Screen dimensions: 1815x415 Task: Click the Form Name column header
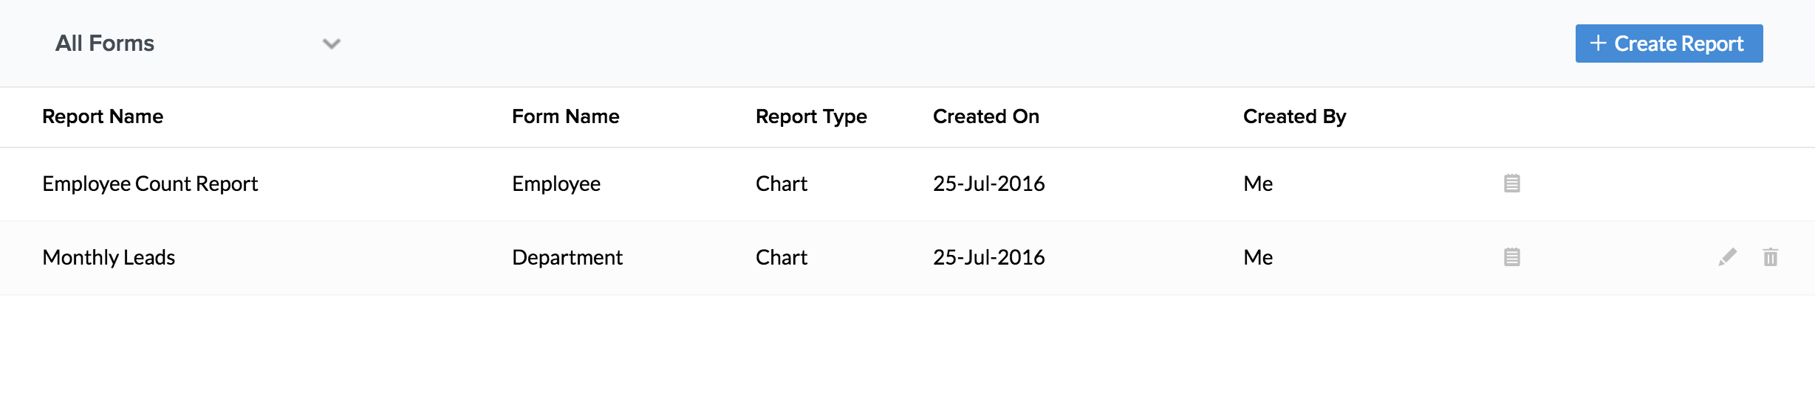[x=565, y=116]
